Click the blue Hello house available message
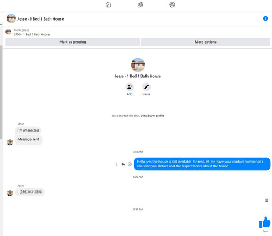This screenshot has width=272, height=236. coord(202,164)
